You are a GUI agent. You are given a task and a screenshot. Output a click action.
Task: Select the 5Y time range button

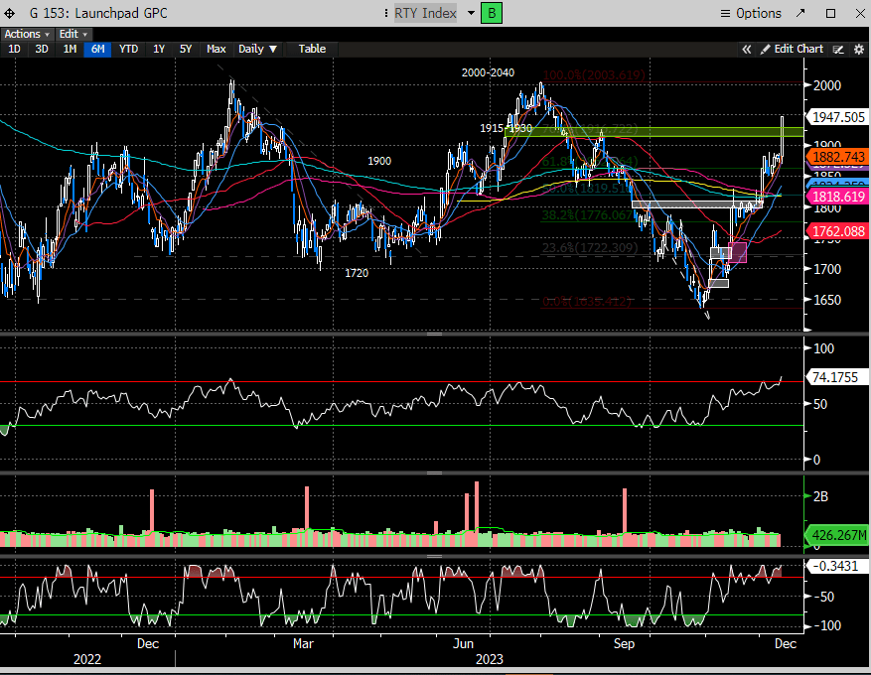click(186, 49)
